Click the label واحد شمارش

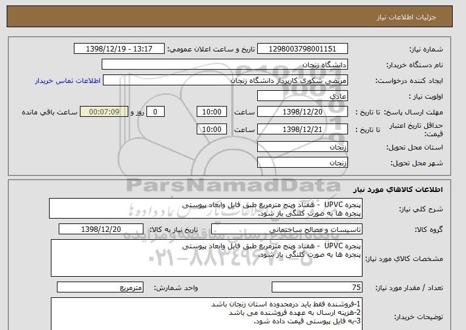[x=176, y=288]
